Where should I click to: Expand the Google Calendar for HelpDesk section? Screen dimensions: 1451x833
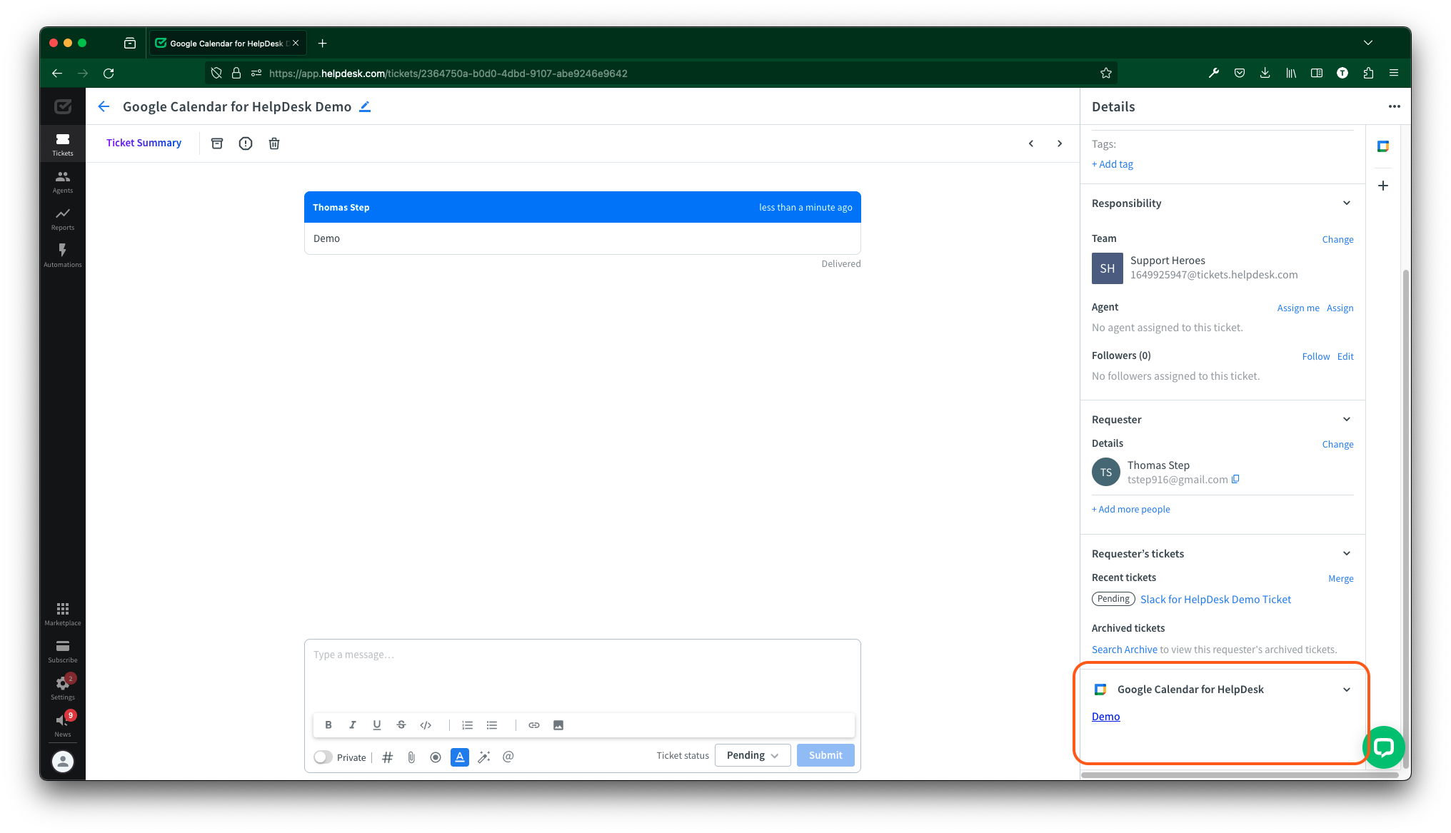pos(1347,689)
